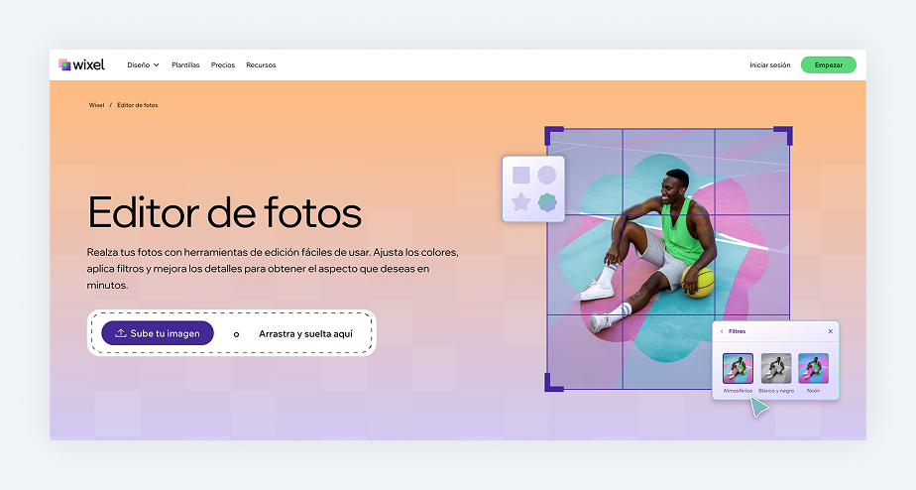
Task: Select the star shape icon
Action: [x=520, y=202]
